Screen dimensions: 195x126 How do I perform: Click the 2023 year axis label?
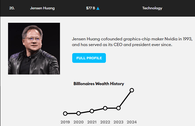pyautogui.click(x=118, y=122)
